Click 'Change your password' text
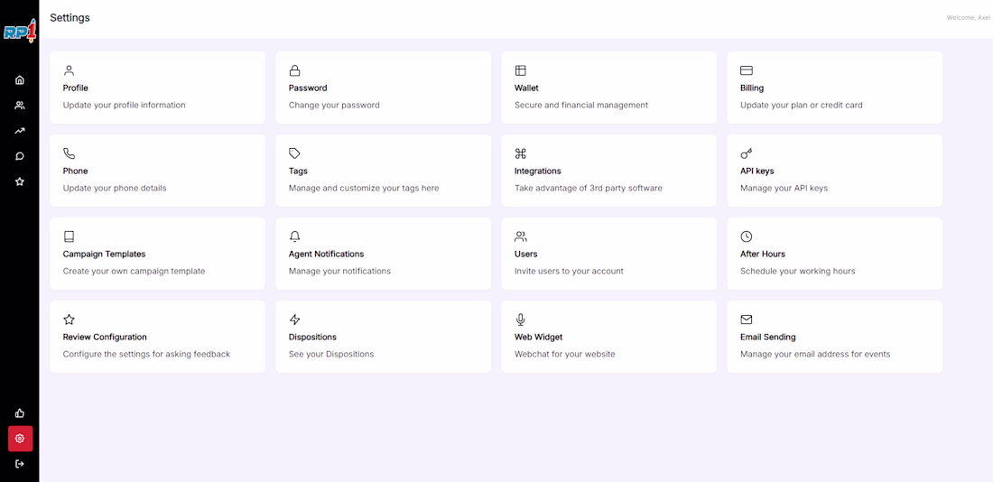The image size is (993, 482). point(334,105)
